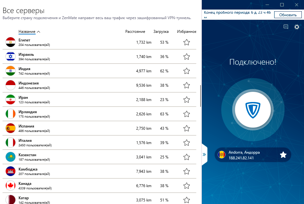304x204 pixels.
Task: Click the 2450 пользователя(ей) user count
Action: click(35, 145)
